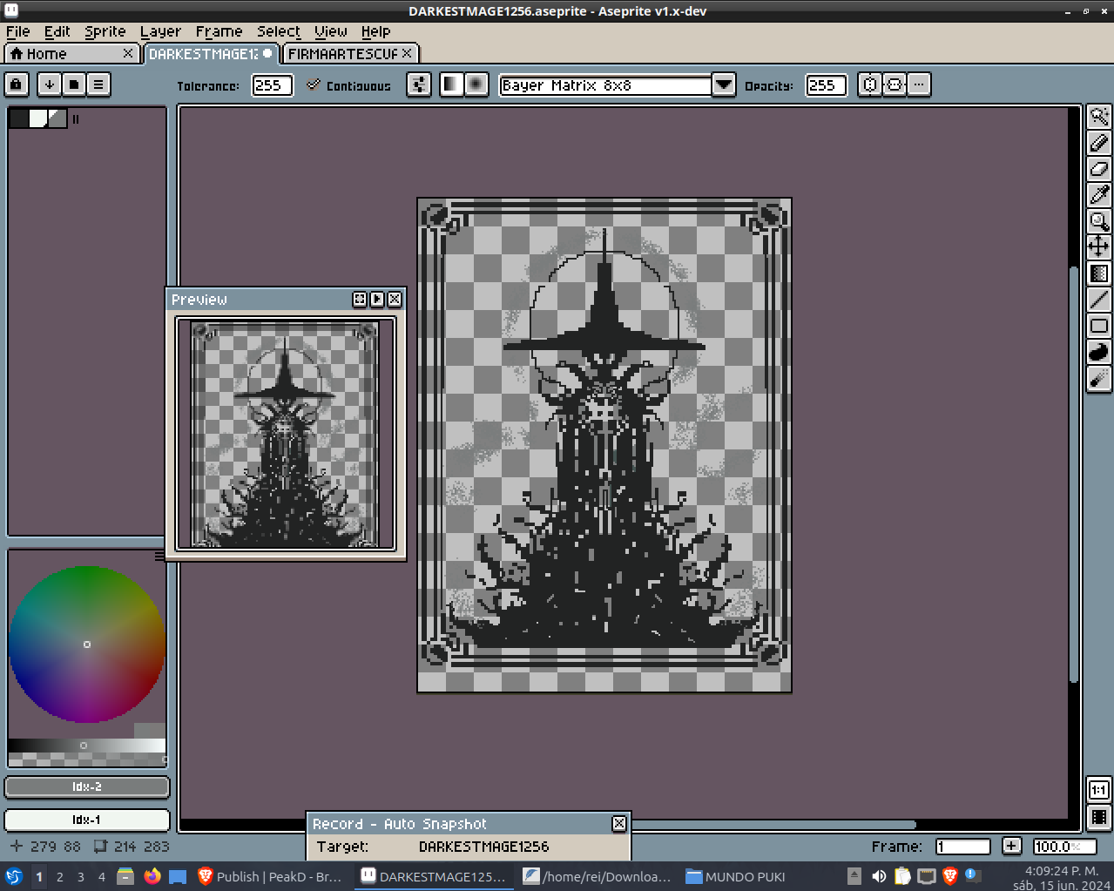The image size is (1114, 891).
Task: Click the lock icon in the context bar
Action: tap(17, 84)
